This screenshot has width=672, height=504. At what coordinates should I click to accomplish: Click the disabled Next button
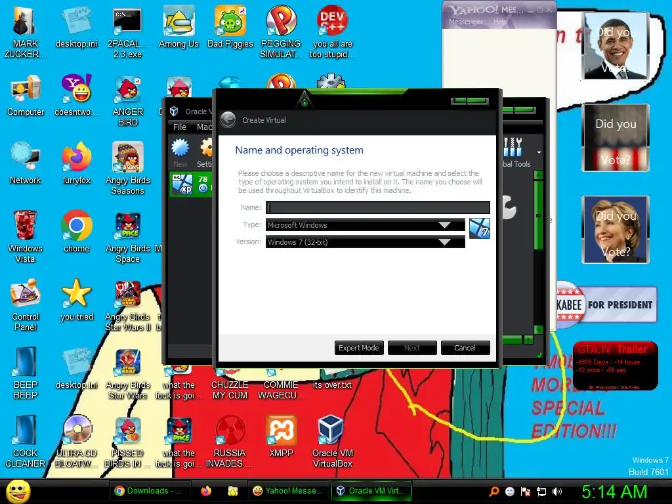[x=412, y=348]
